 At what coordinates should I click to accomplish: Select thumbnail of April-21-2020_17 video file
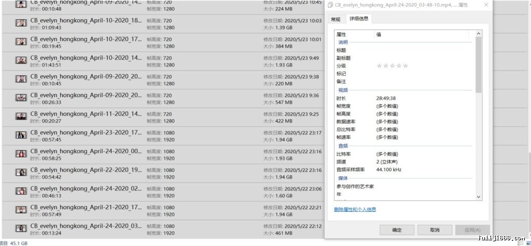pyautogui.click(x=21, y=210)
